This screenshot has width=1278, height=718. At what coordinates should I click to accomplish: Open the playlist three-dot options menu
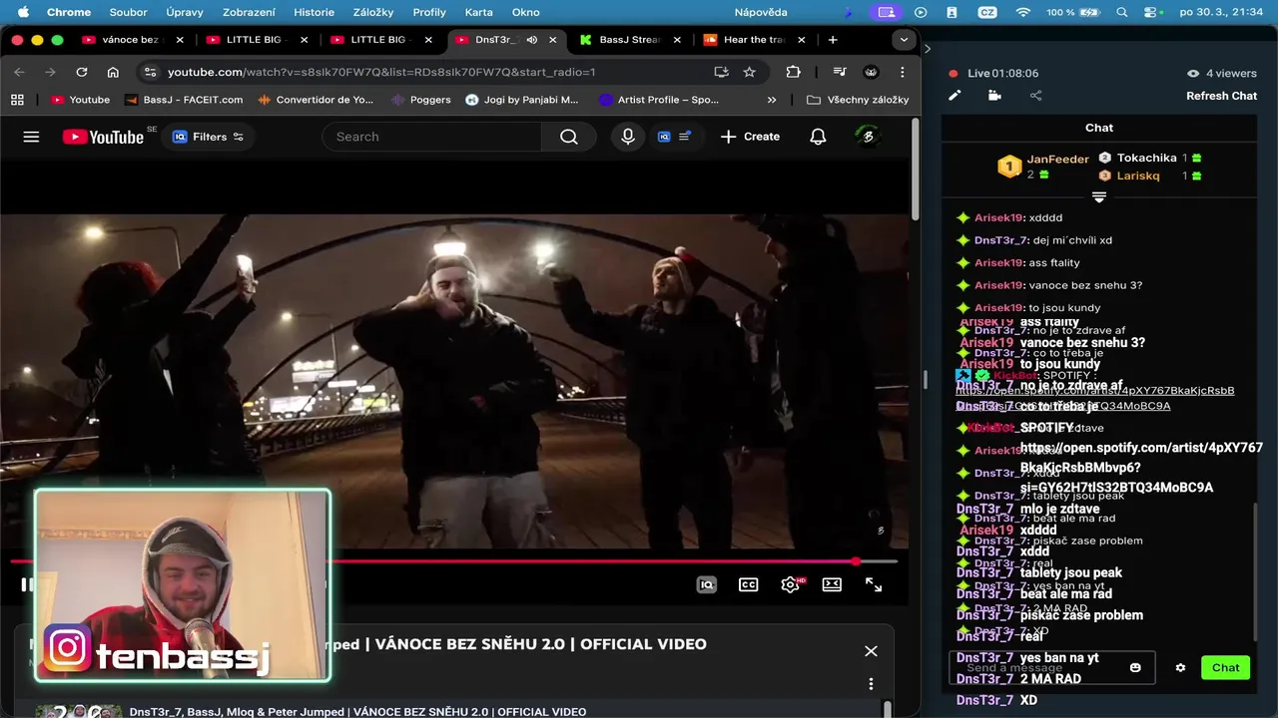pyautogui.click(x=871, y=684)
